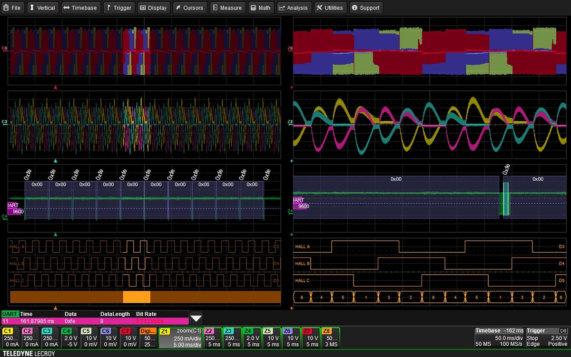
Task: Click the UART 9600 label in zoom grid
Action: point(301,203)
